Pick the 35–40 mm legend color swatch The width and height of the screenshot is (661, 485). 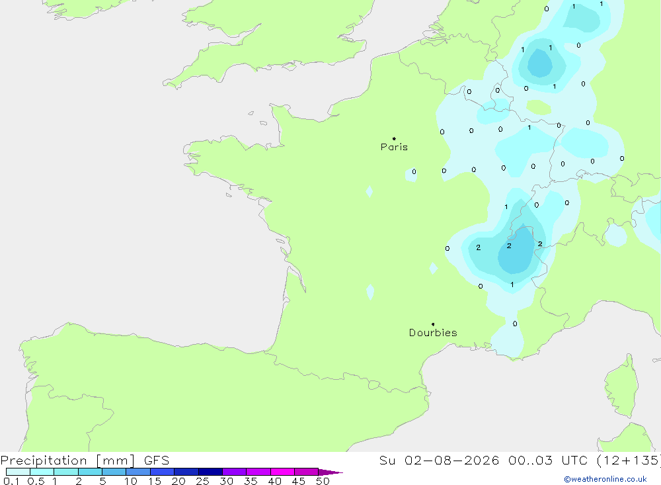coord(258,472)
